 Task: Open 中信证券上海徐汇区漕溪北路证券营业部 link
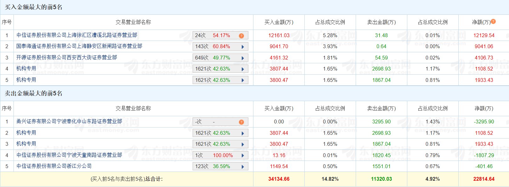[77, 35]
